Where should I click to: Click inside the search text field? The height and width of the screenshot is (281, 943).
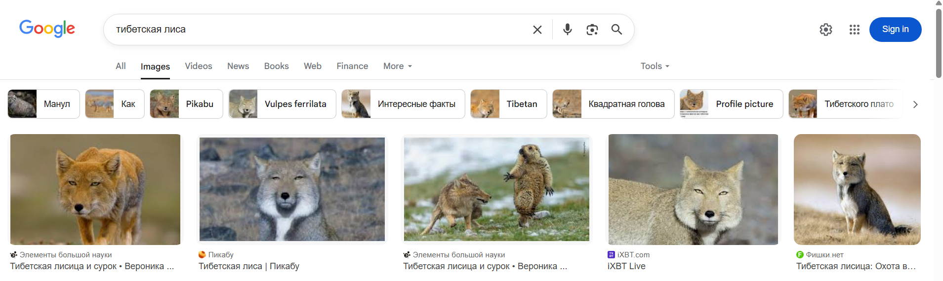[316, 30]
